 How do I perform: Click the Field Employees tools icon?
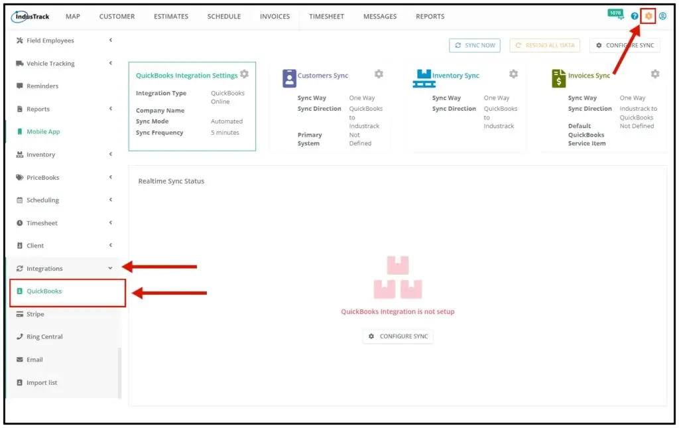(x=19, y=40)
